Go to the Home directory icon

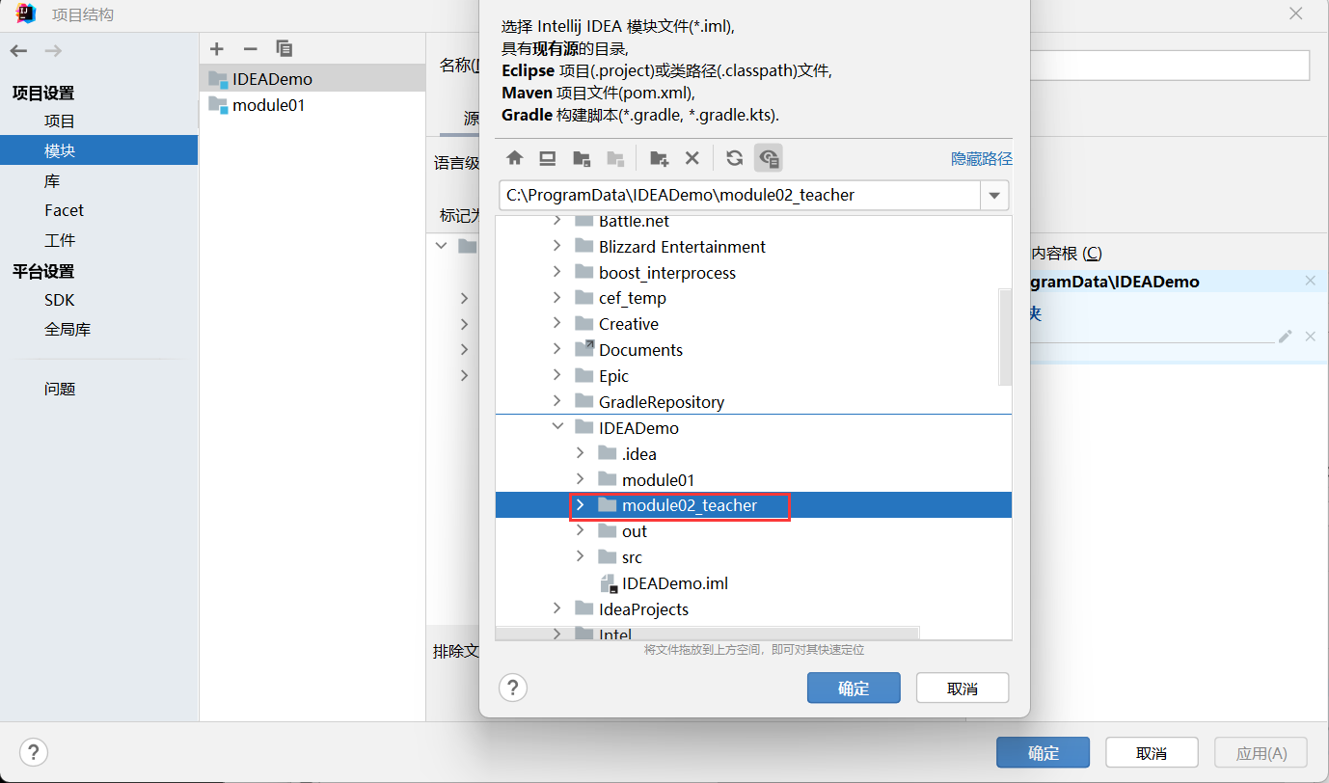[x=515, y=158]
